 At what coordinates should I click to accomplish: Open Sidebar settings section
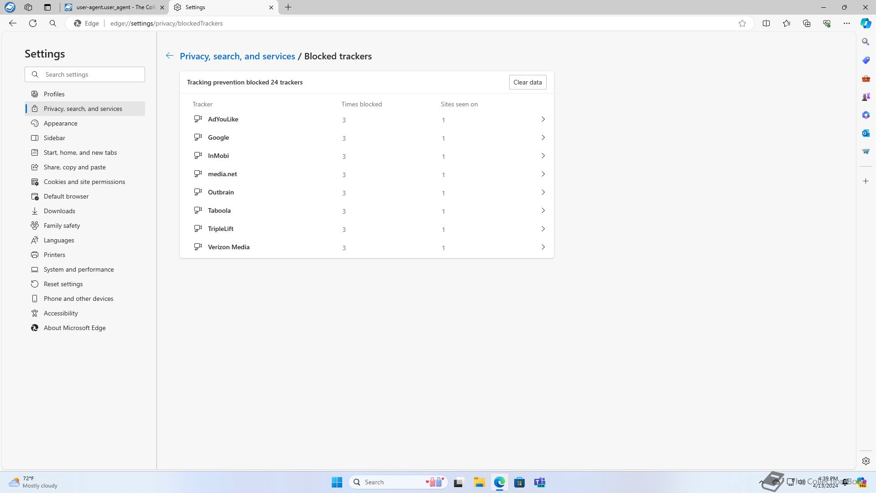pos(85,138)
